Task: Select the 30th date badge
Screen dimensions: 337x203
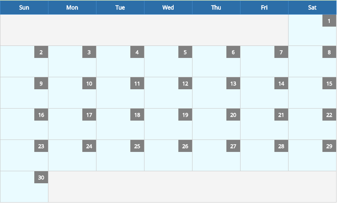Action: coord(41,177)
